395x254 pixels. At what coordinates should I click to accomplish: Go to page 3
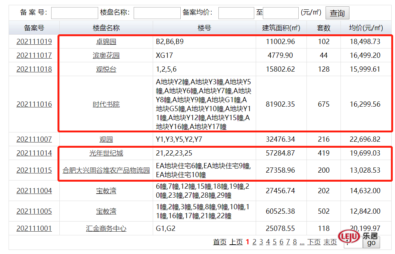(x=261, y=242)
